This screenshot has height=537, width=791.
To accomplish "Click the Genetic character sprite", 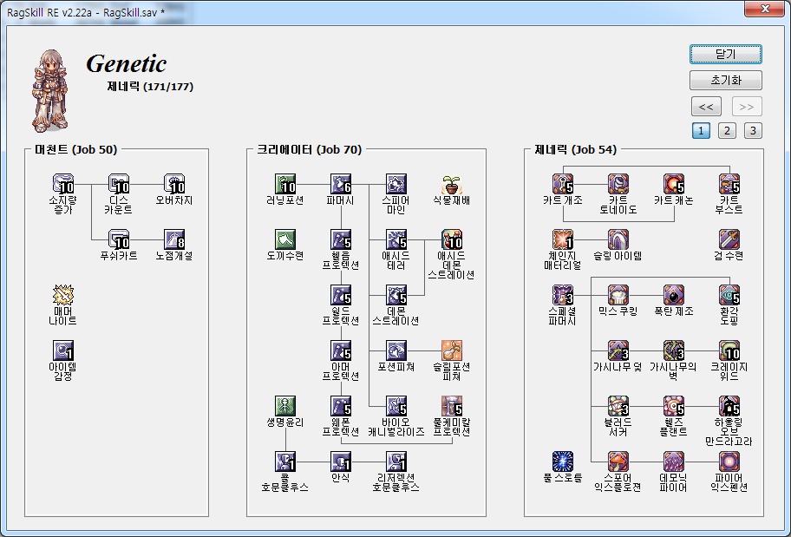I will [50, 91].
